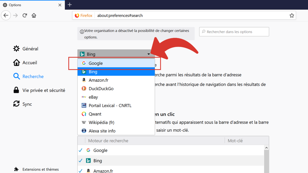Select the Accueil sidebar icon
308x173 pixels.
coord(16,62)
